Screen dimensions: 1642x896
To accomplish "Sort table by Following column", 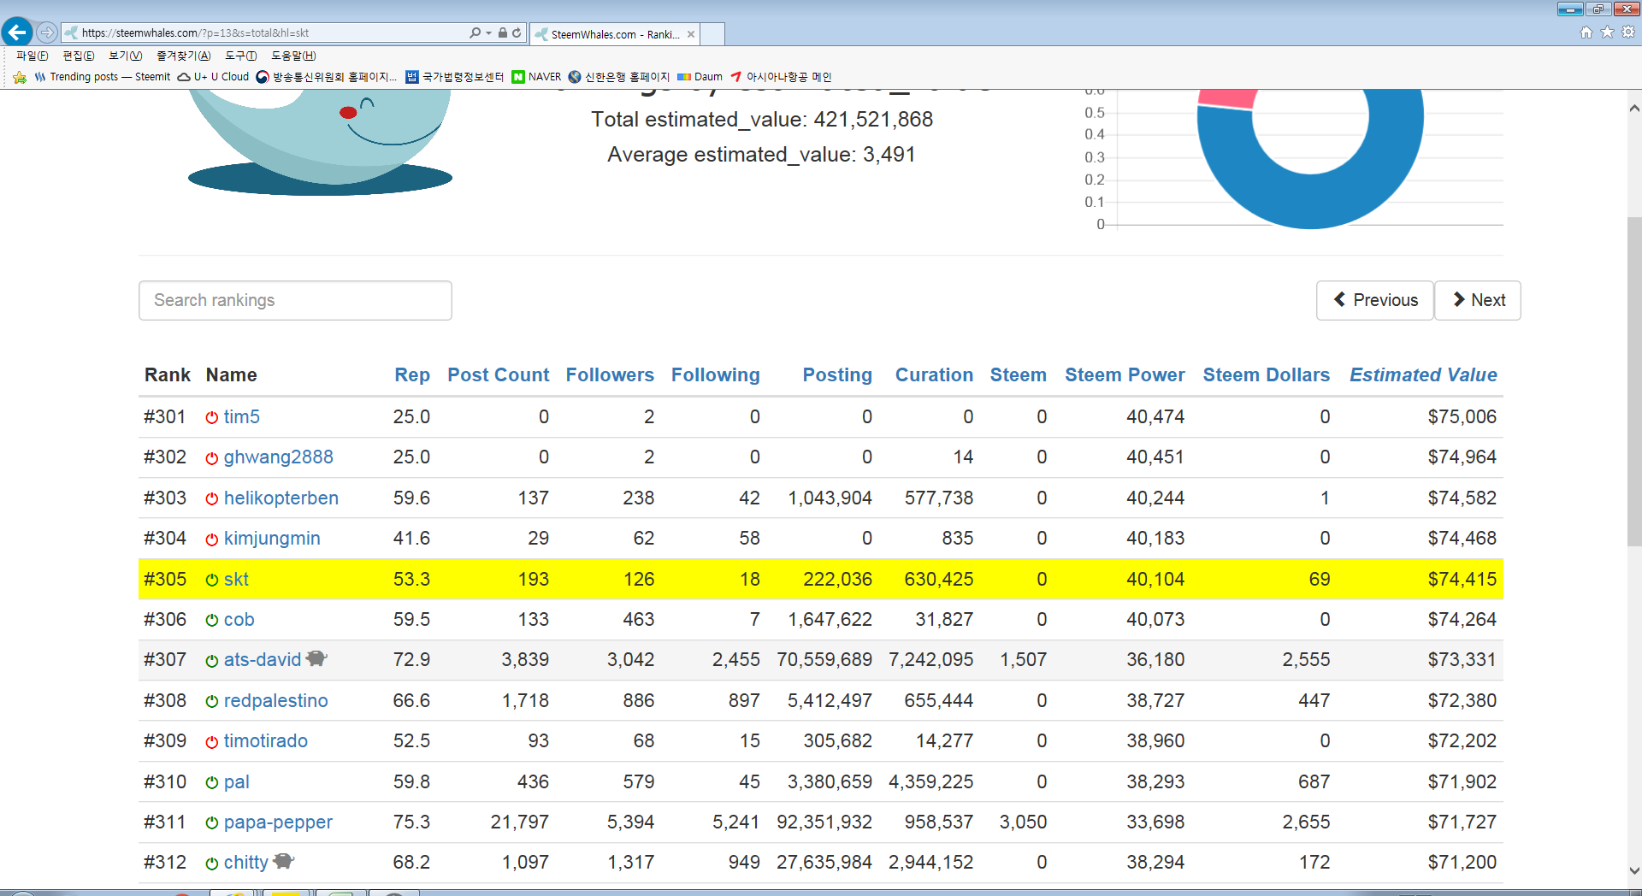I will pos(716,375).
